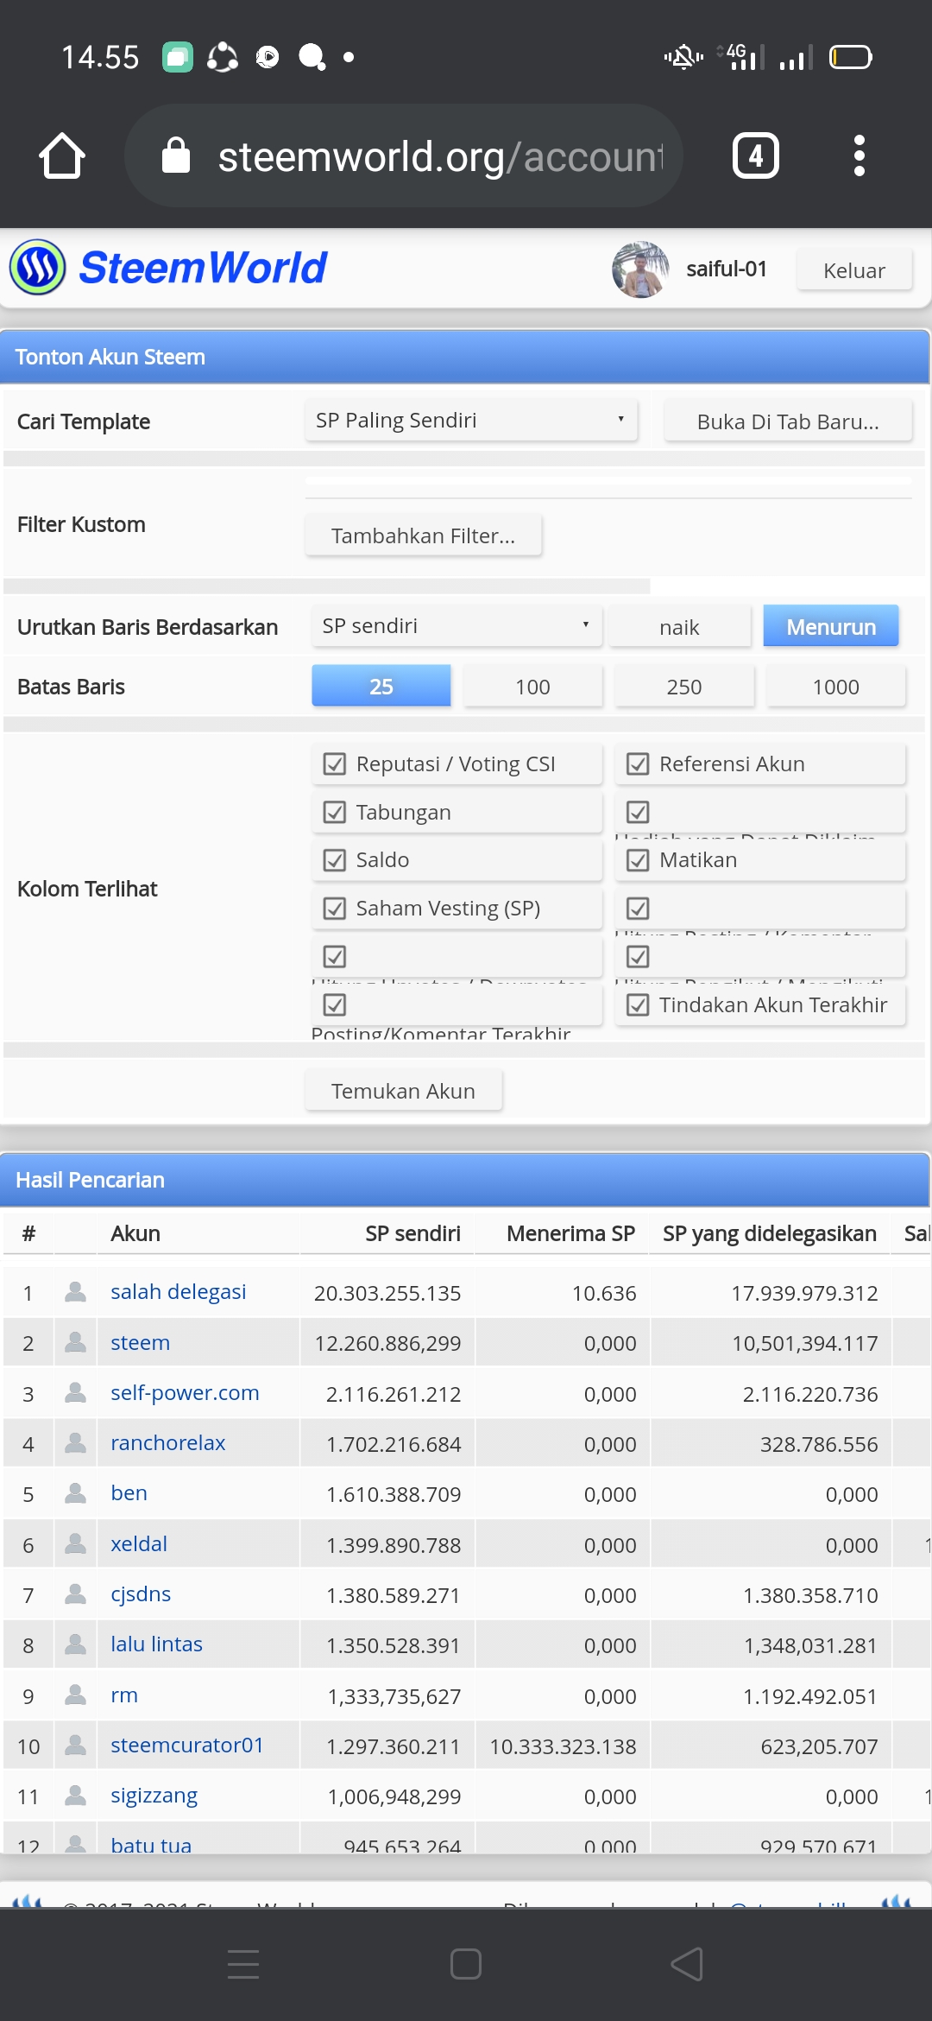Open the self-power.com account link

pos(185,1393)
